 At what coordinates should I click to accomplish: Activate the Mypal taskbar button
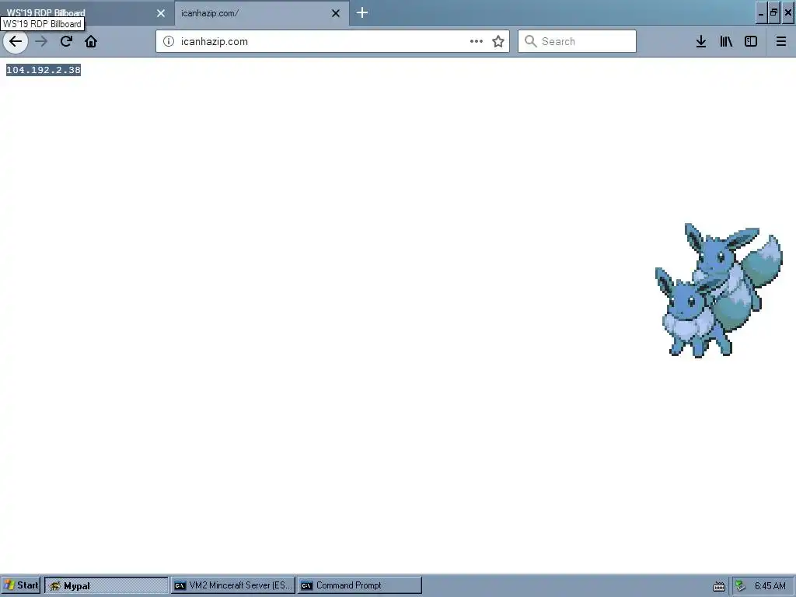point(106,585)
